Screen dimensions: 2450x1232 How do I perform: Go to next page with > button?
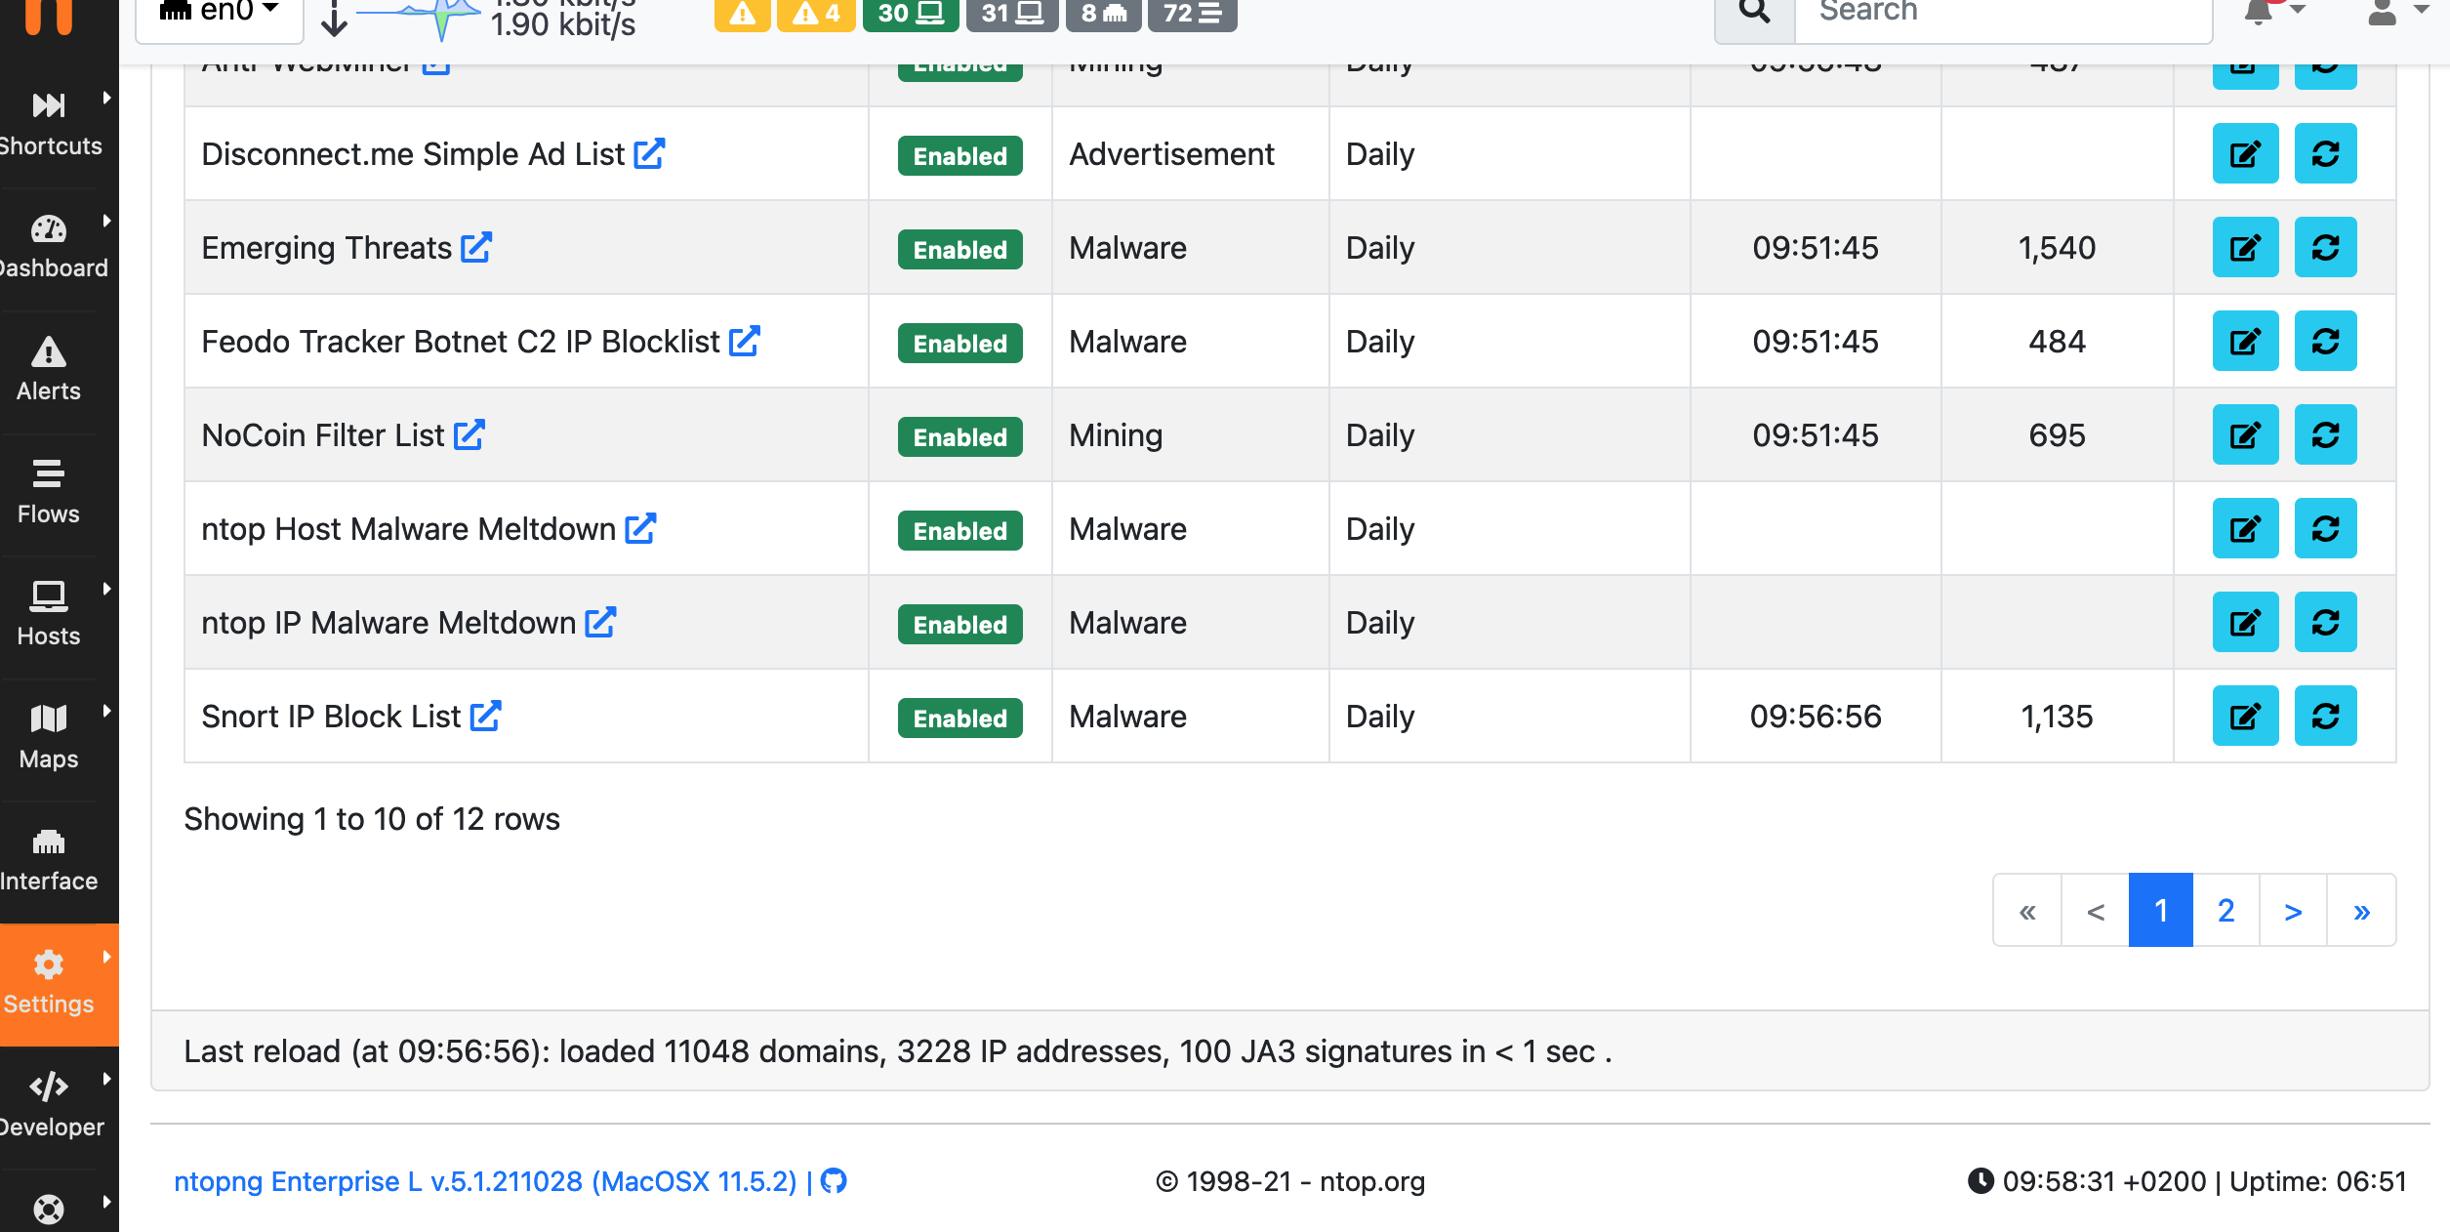2293,910
